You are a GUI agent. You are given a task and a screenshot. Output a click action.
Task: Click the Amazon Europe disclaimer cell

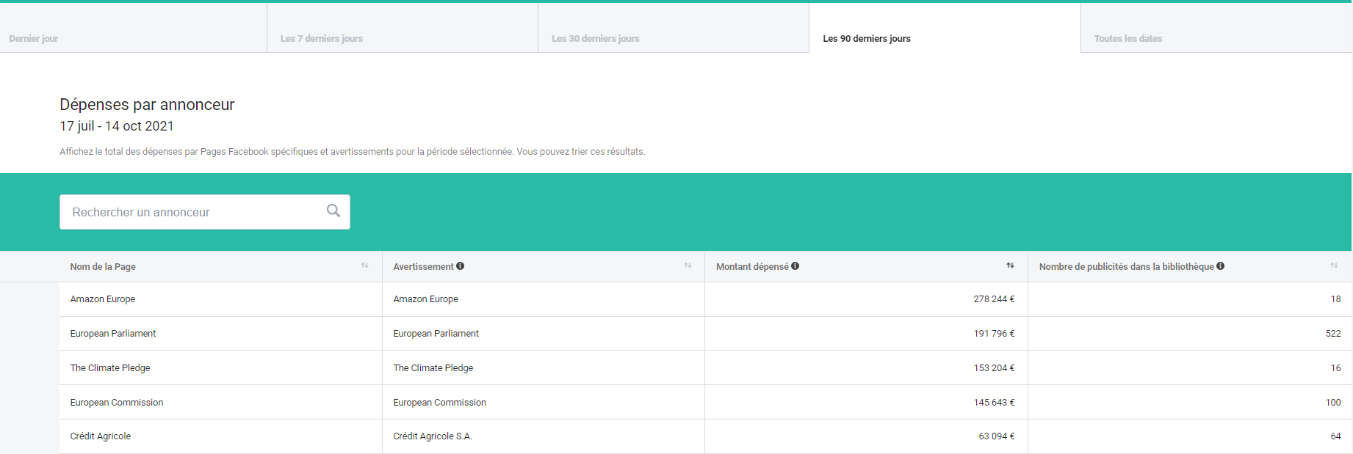pyautogui.click(x=544, y=299)
